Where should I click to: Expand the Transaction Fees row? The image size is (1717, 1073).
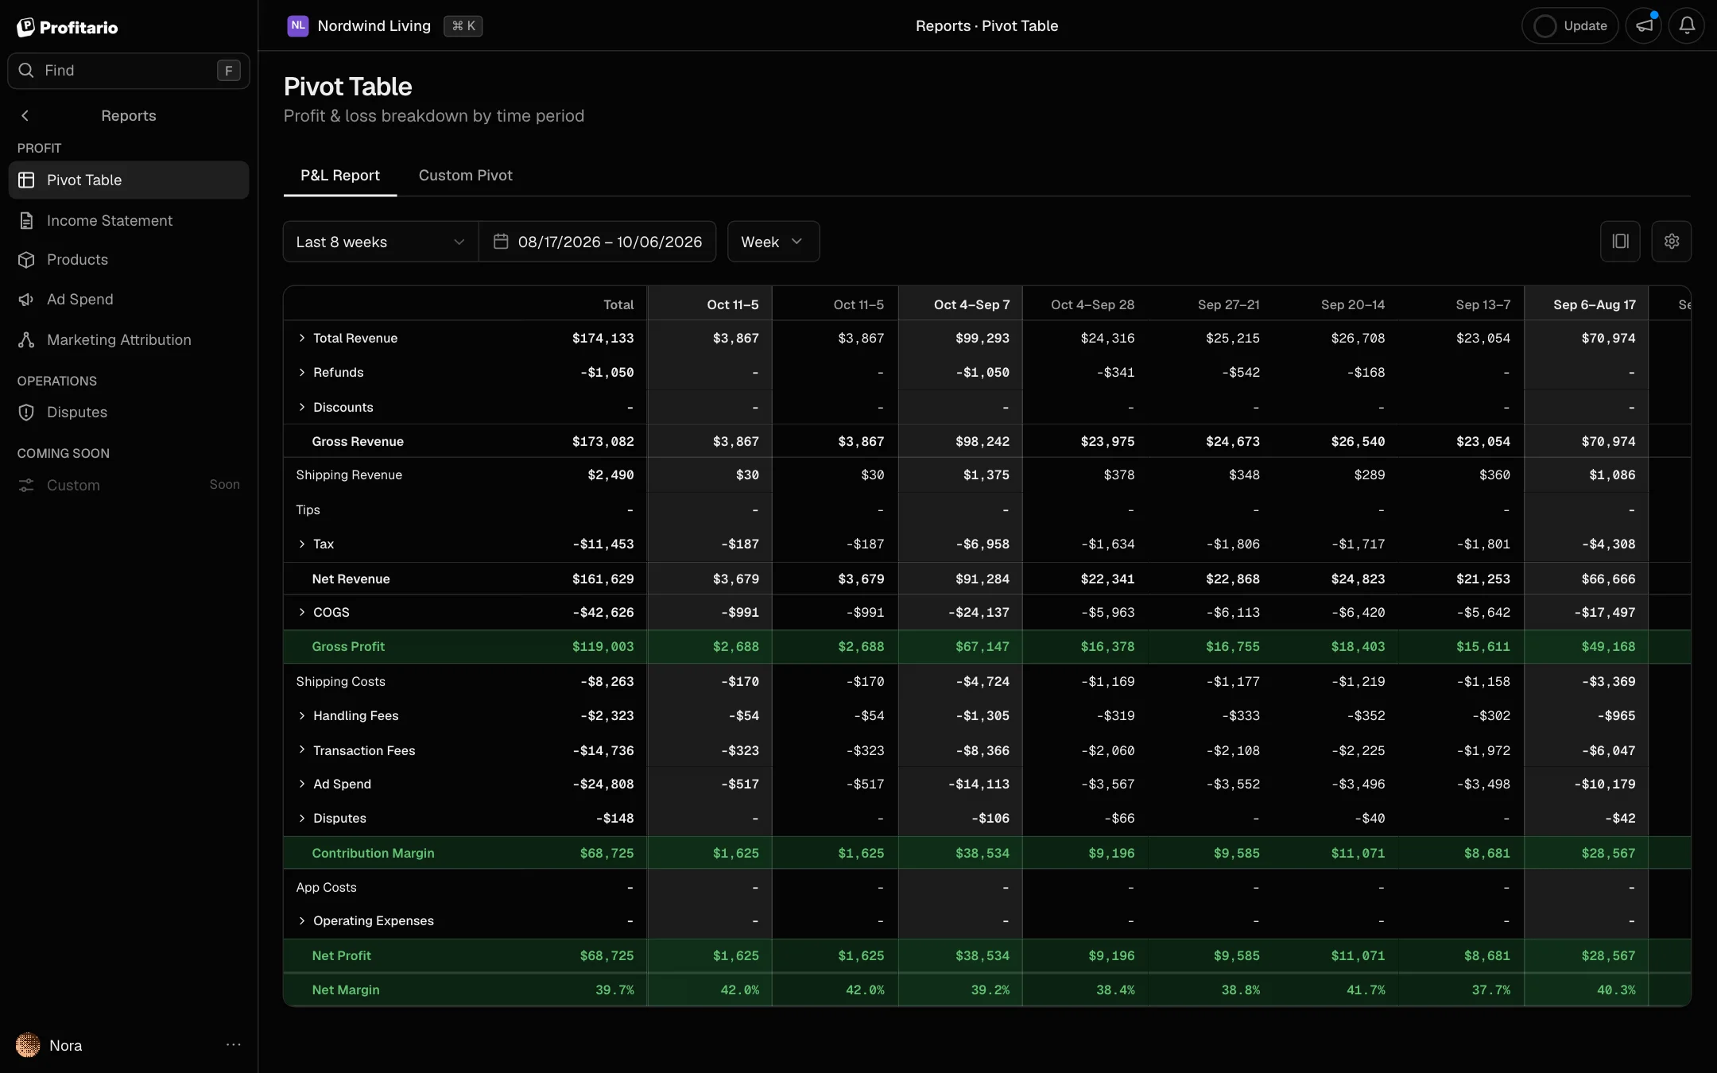coord(302,750)
